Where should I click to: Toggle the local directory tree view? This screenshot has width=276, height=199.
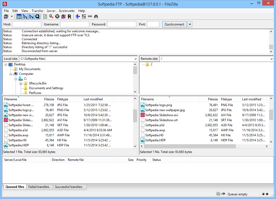click(x=25, y=16)
